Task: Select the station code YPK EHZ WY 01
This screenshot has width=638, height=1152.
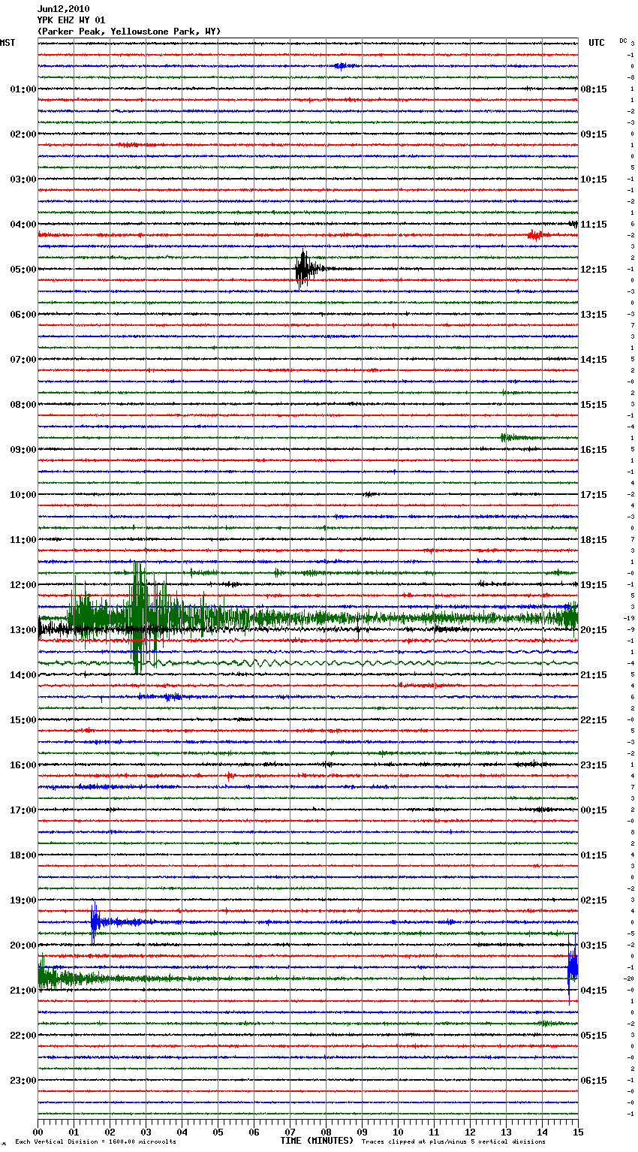Action: pyautogui.click(x=71, y=20)
